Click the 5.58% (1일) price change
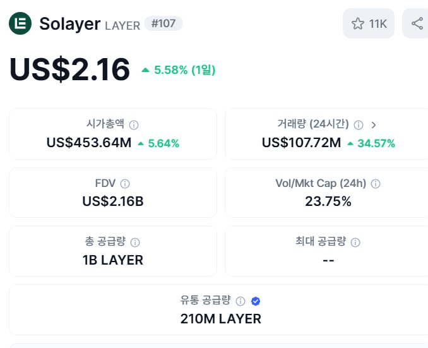 tap(179, 70)
